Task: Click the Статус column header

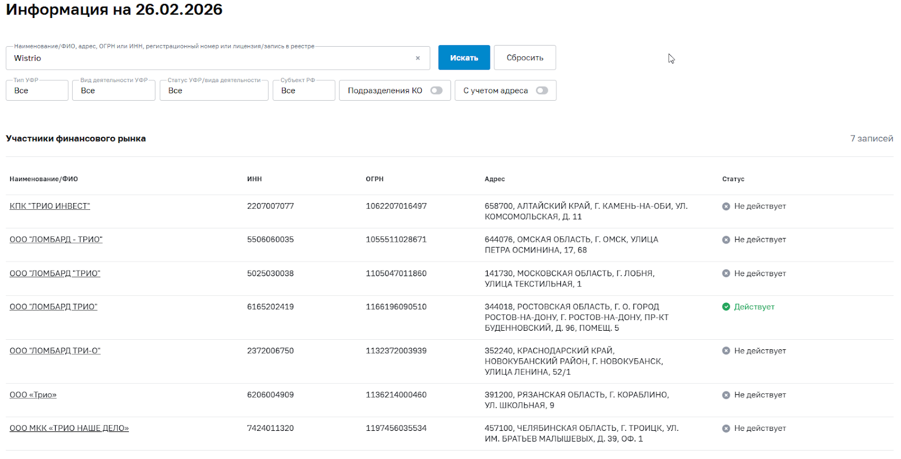Action: tap(733, 179)
